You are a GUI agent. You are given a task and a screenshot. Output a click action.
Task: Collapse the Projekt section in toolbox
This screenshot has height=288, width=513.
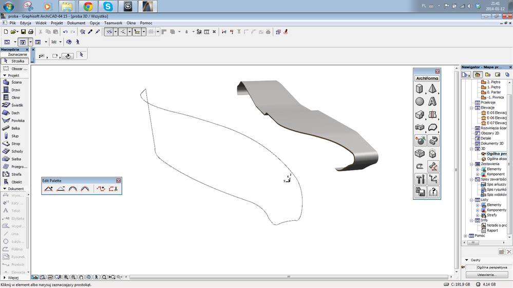pyautogui.click(x=5, y=75)
